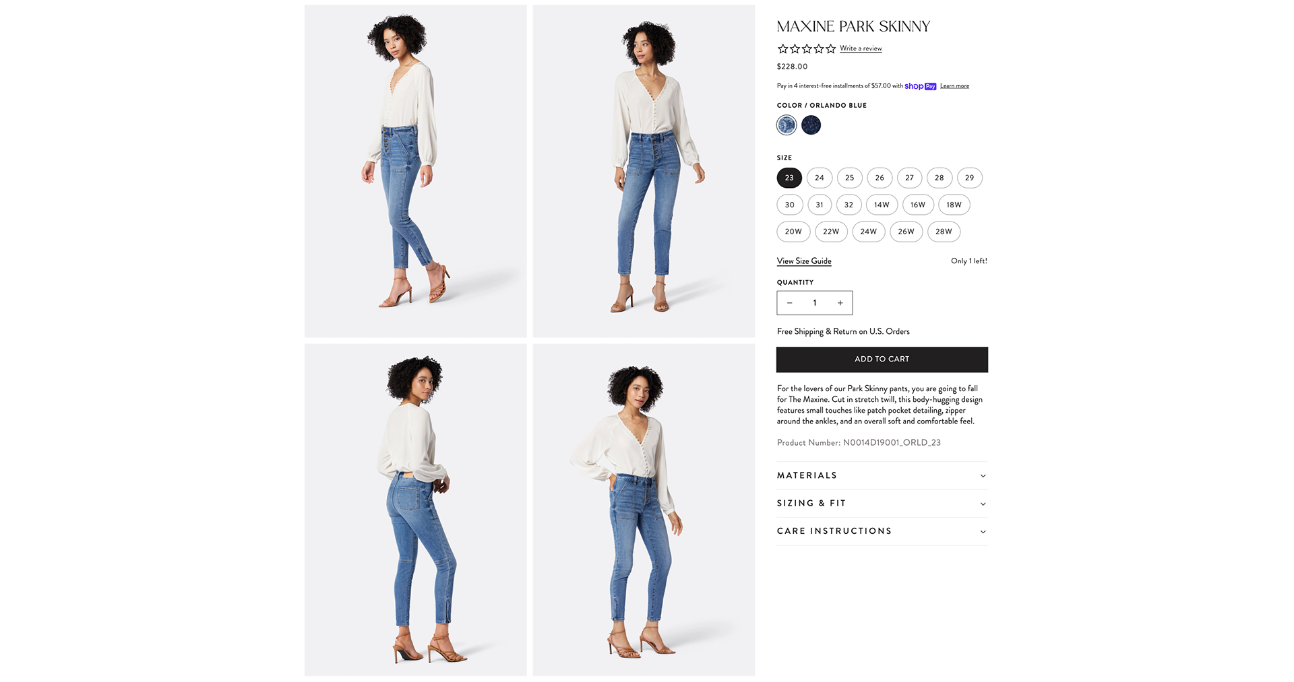Click the first rating star

782,48
